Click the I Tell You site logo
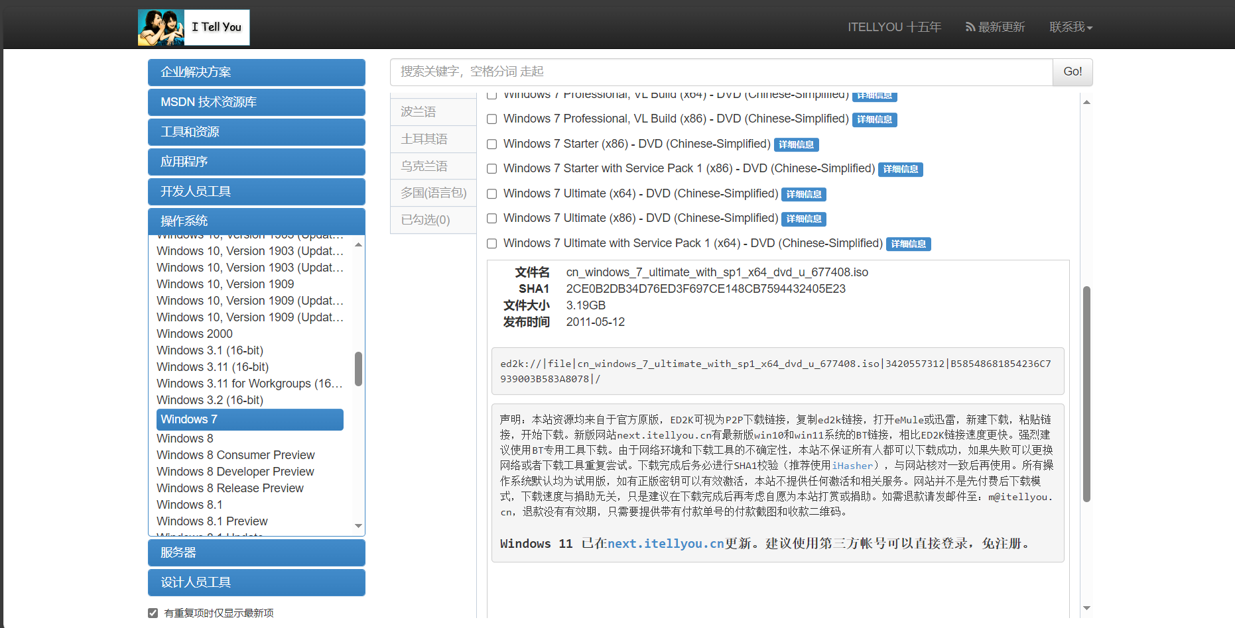This screenshot has height=628, width=1235. [x=194, y=27]
